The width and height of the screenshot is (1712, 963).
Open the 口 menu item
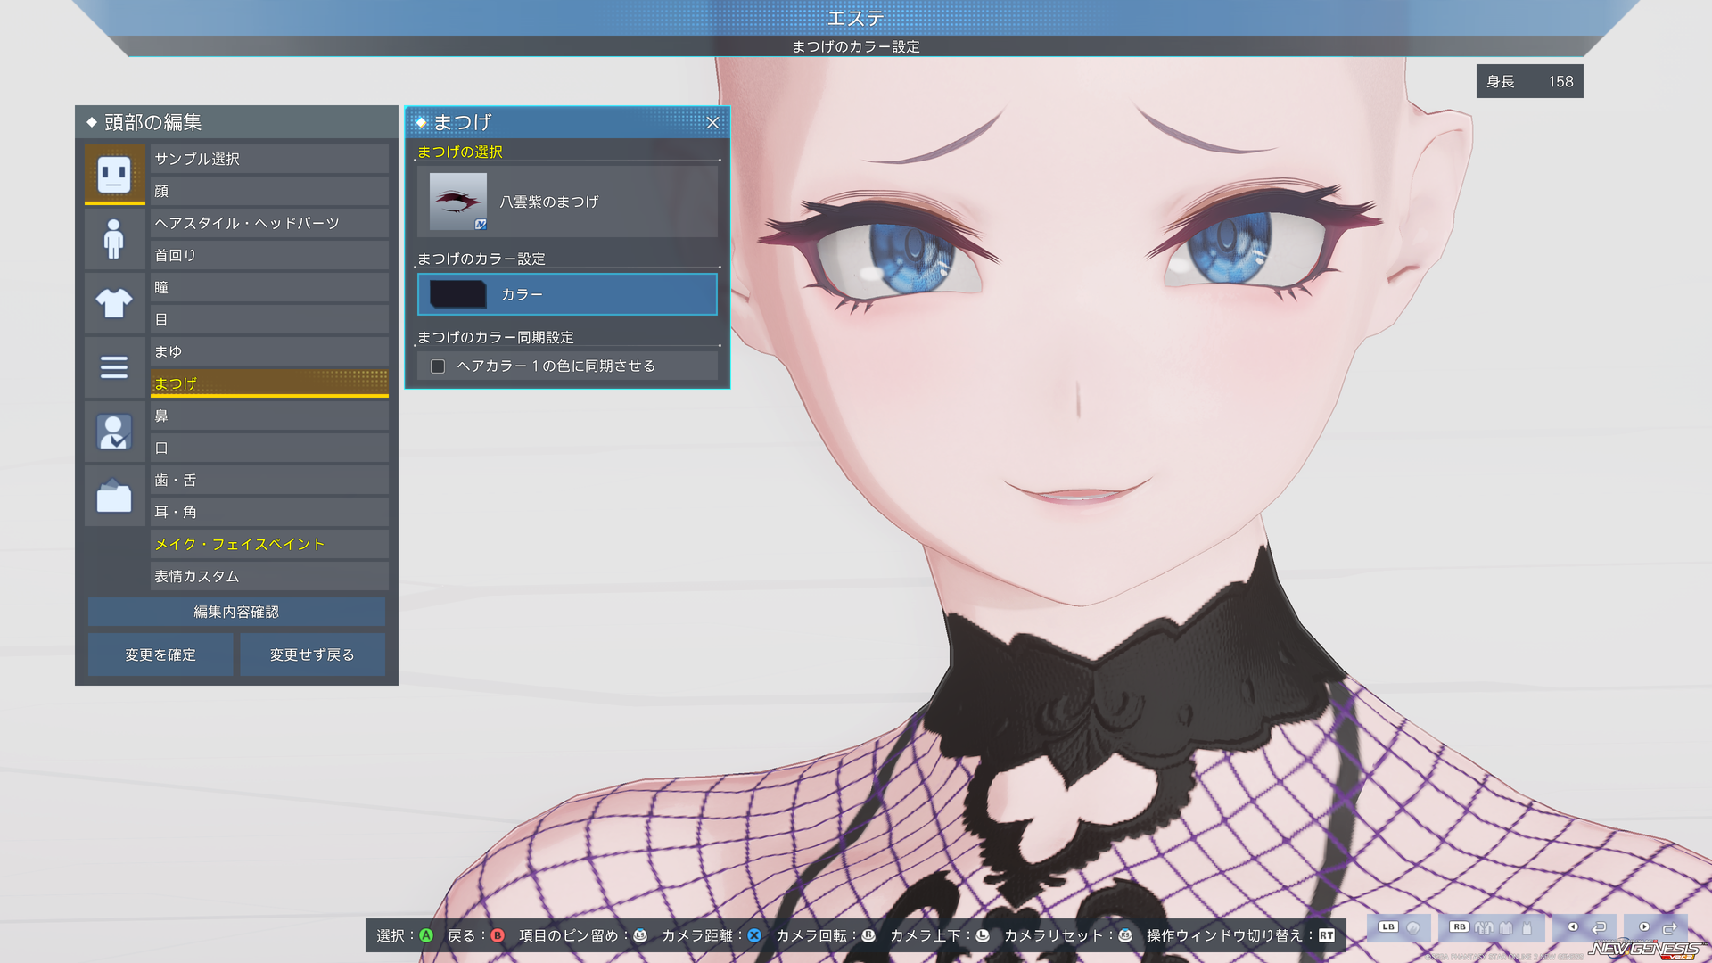(269, 448)
